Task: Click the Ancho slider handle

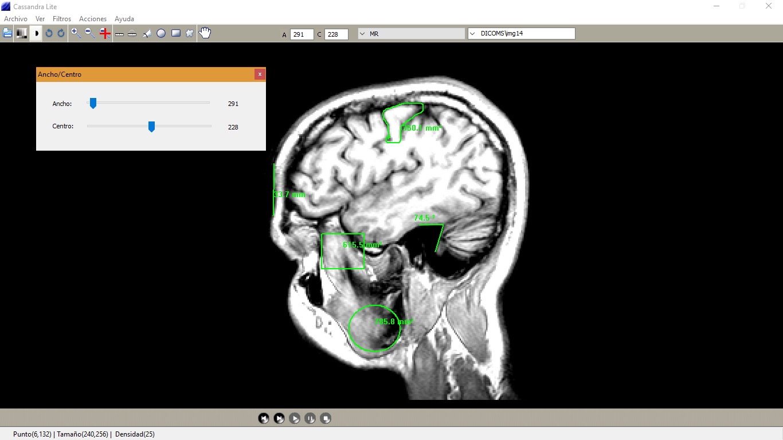Action: [x=93, y=103]
